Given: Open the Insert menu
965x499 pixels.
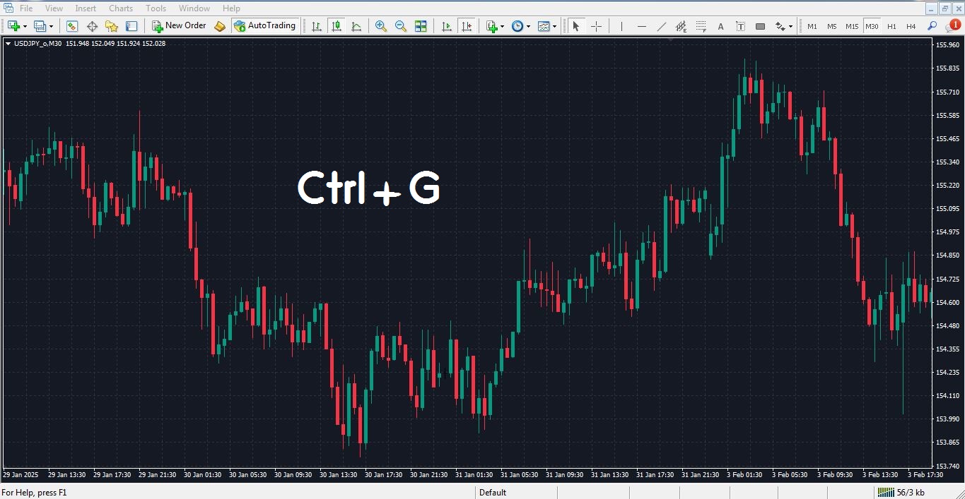Looking at the screenshot, I should coord(86,8).
